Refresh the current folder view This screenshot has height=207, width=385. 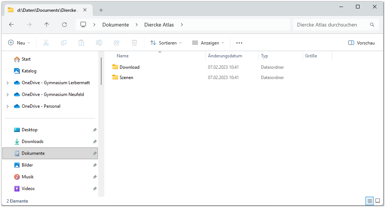pyautogui.click(x=64, y=25)
